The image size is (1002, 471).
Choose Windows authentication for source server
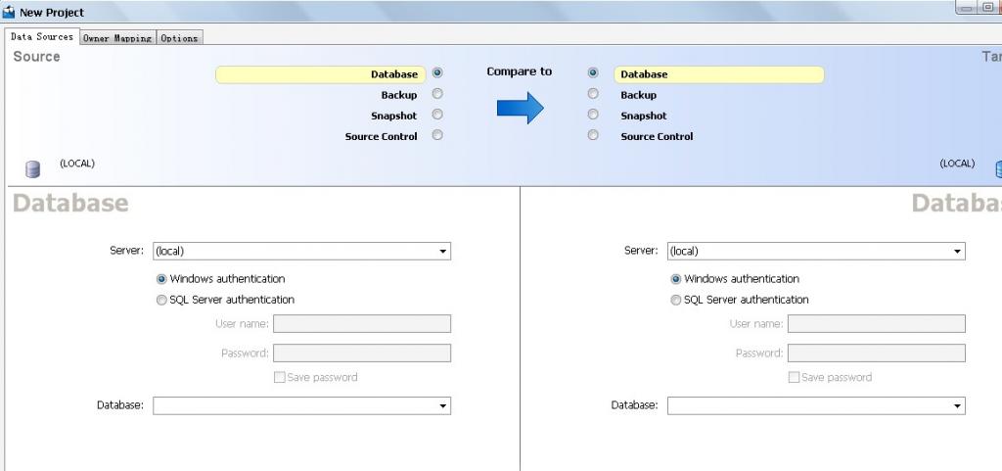161,279
